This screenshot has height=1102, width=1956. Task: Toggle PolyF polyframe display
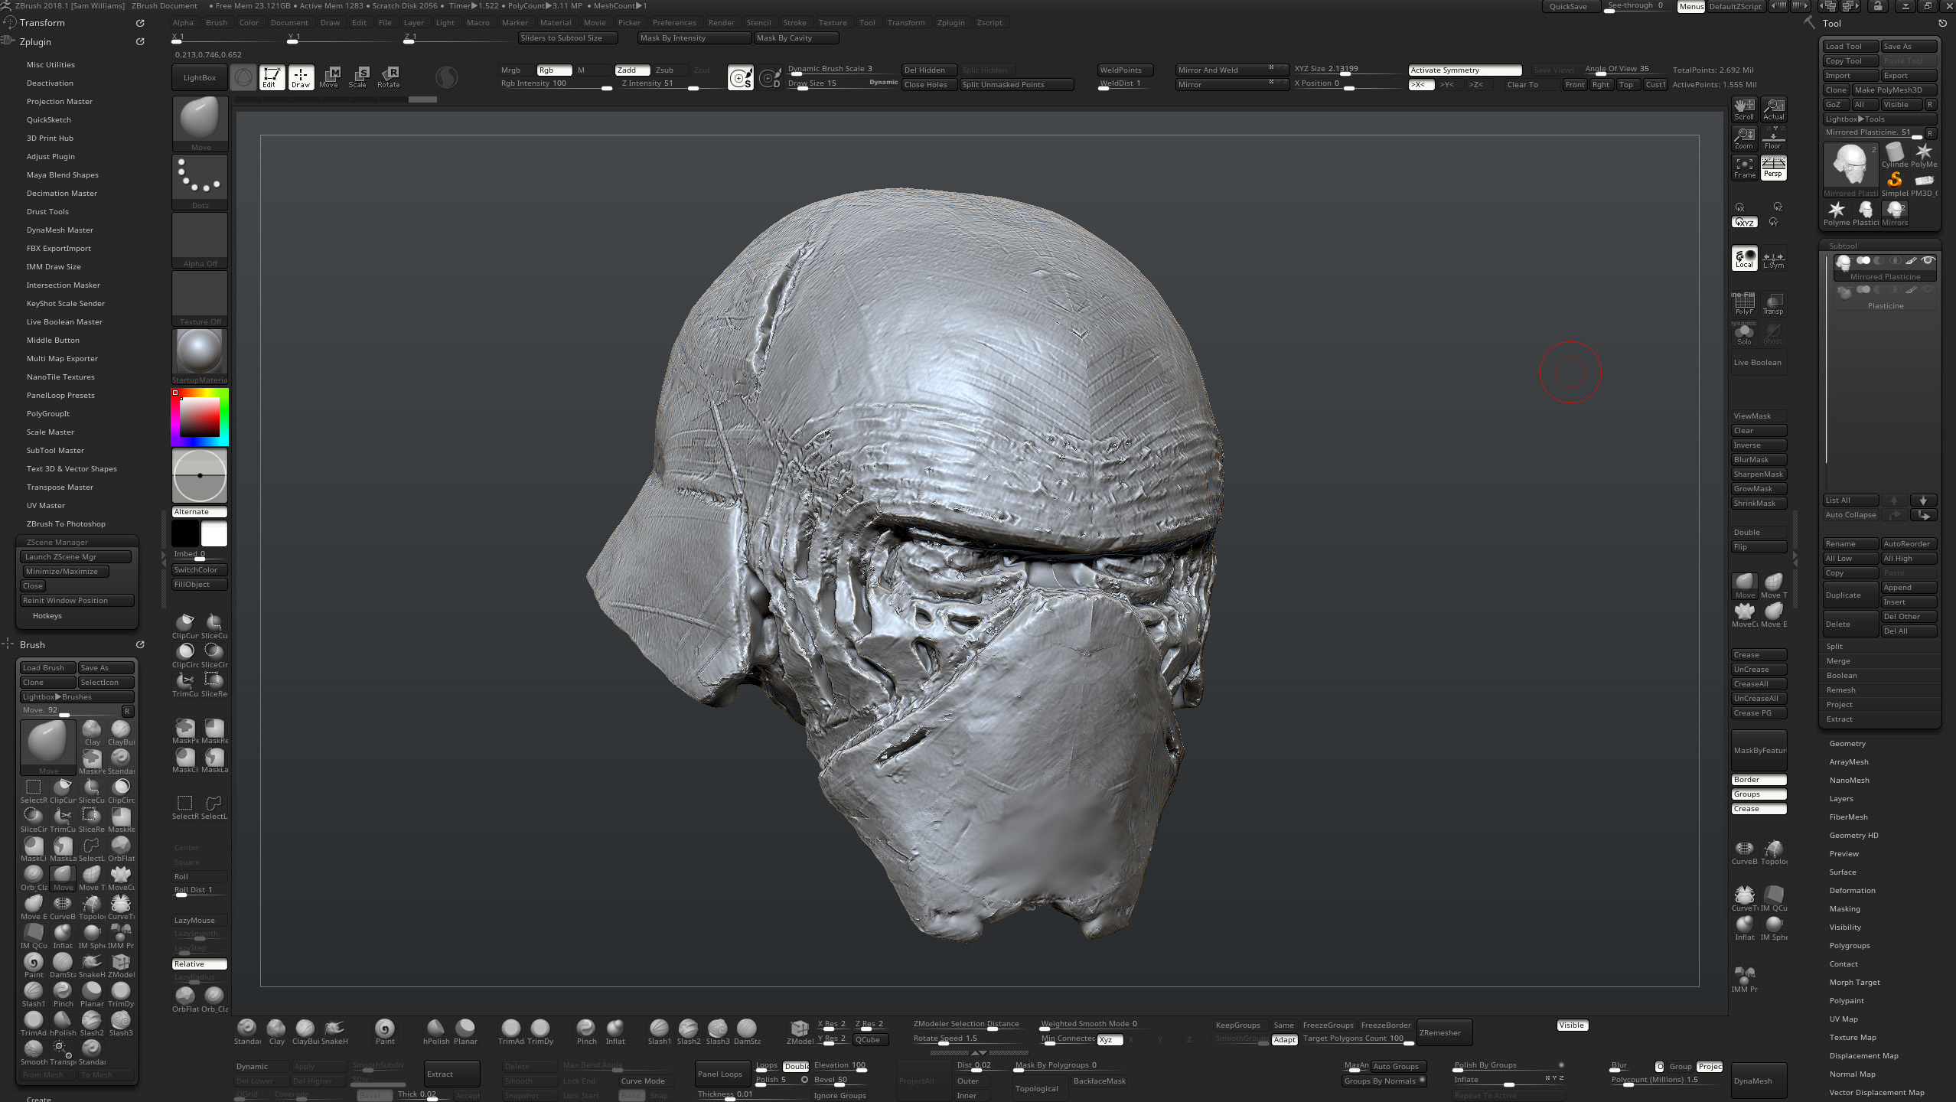1744,305
